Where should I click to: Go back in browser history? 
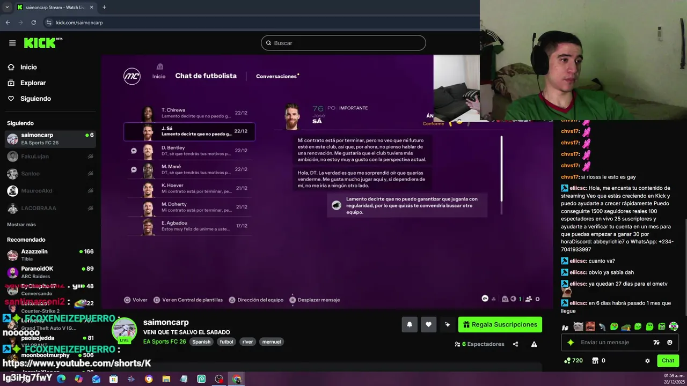tap(8, 23)
